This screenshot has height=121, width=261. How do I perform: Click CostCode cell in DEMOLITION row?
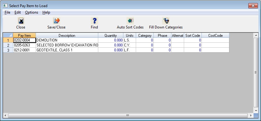pos(215,40)
